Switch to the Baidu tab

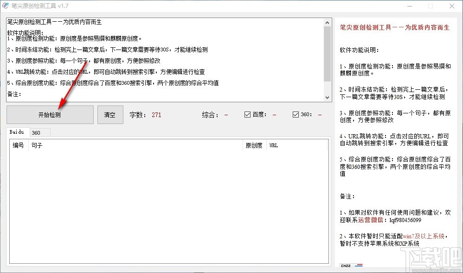pyautogui.click(x=17, y=132)
